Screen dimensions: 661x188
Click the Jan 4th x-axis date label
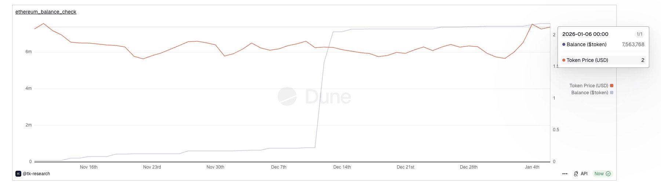(x=532, y=167)
